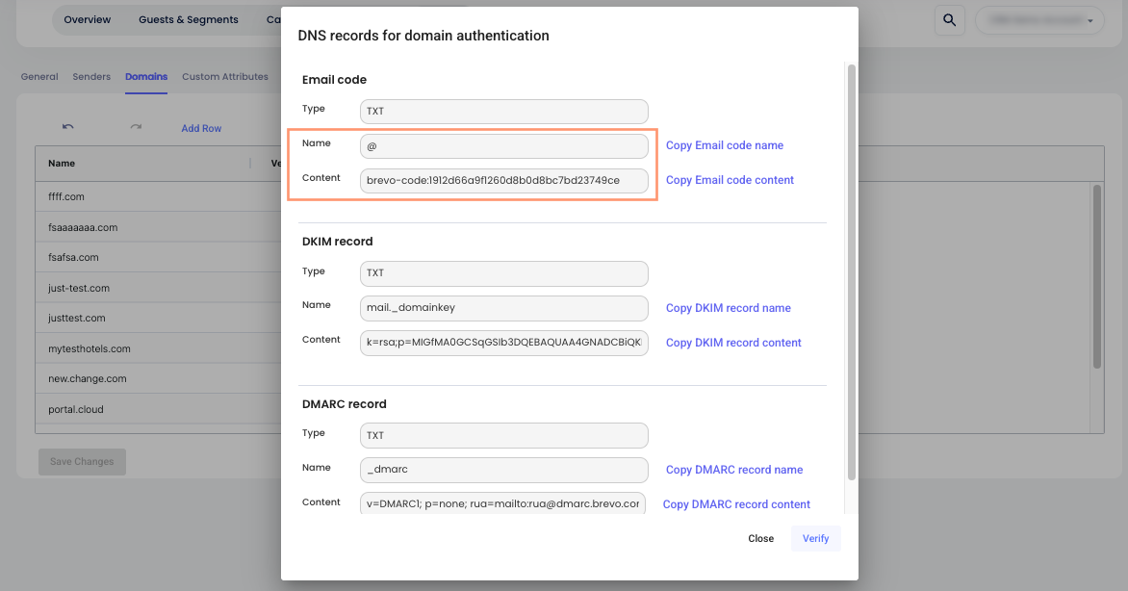Copy the DKIM record content

pyautogui.click(x=733, y=343)
